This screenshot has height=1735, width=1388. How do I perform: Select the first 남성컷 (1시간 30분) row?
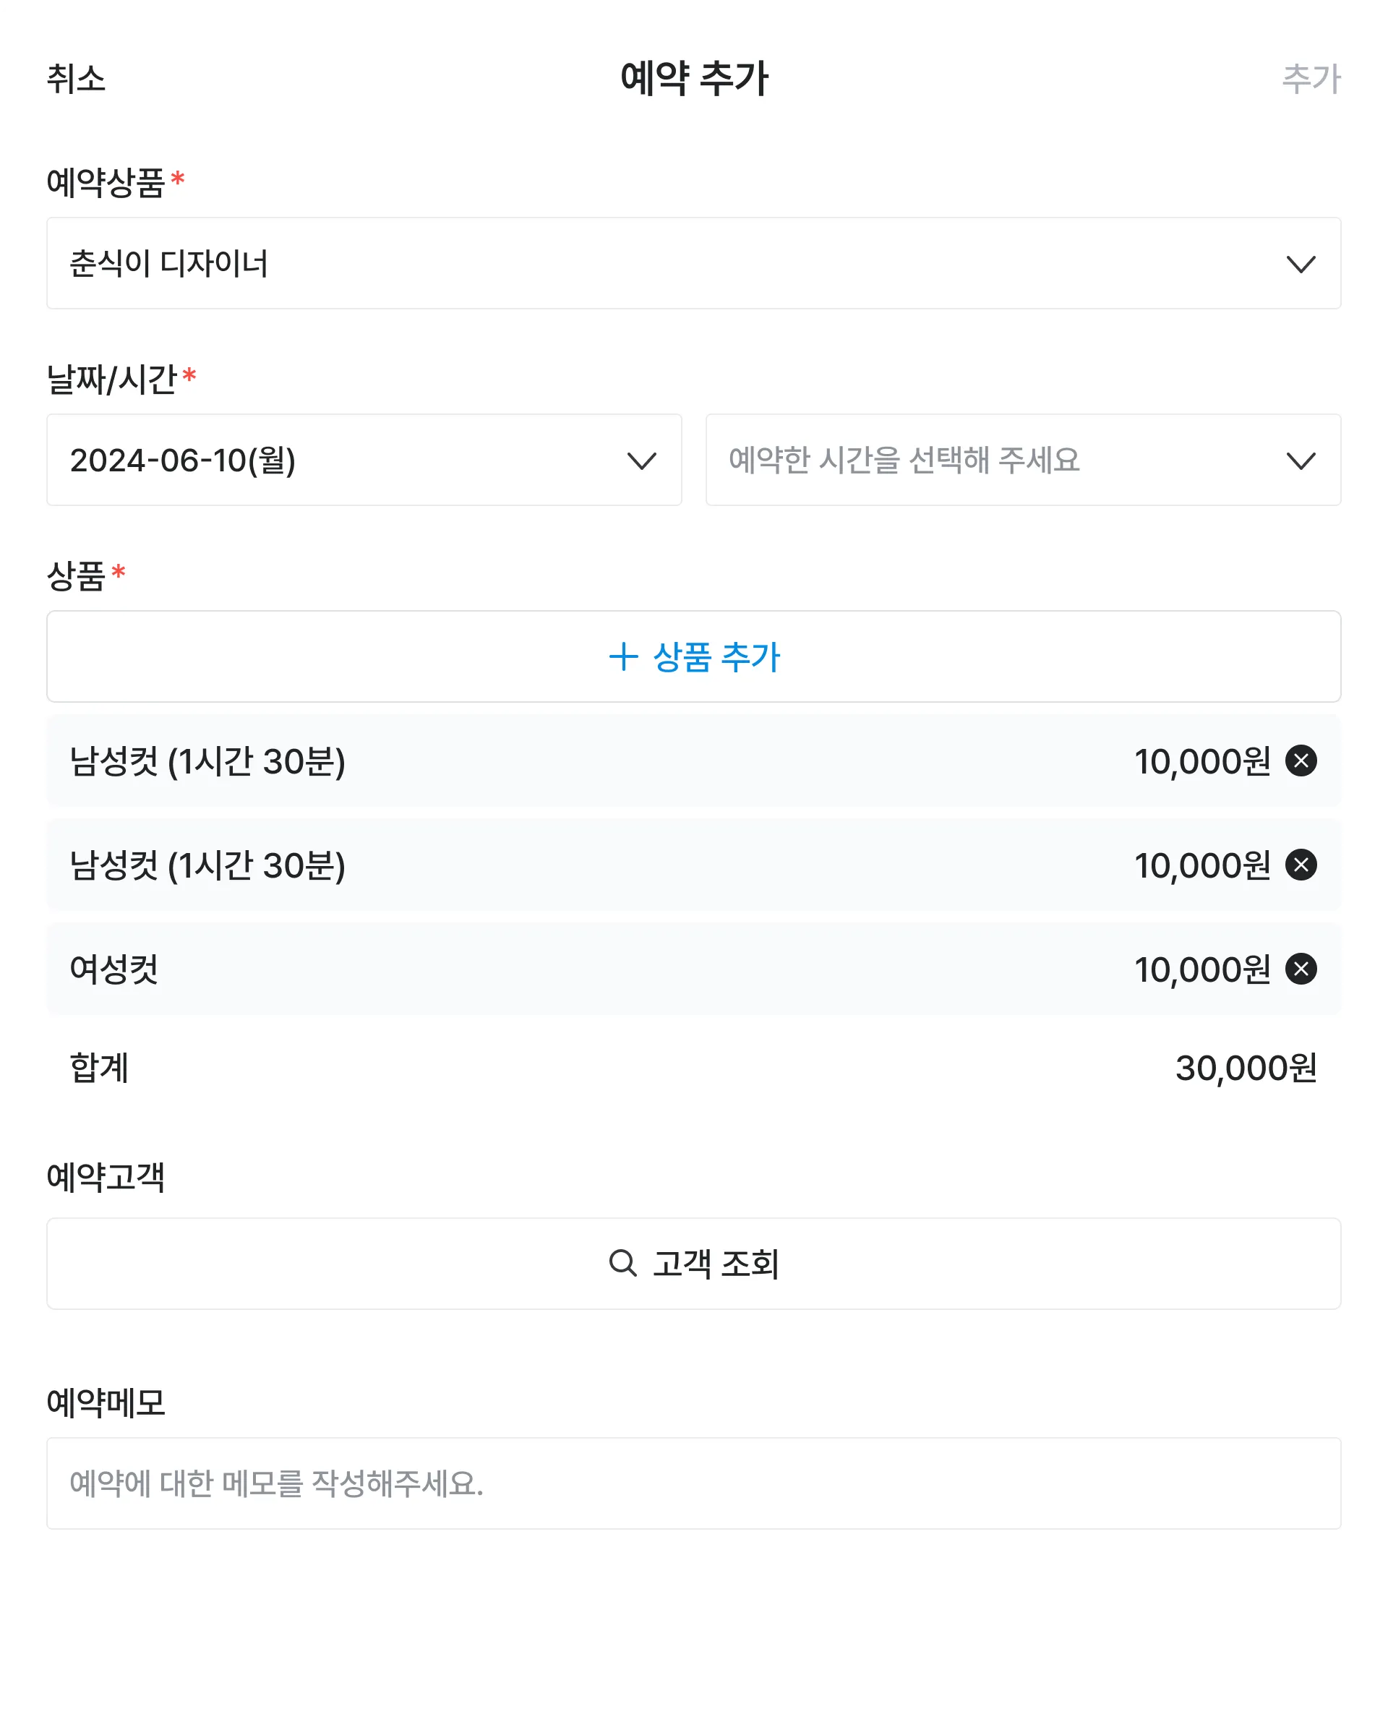pos(563,761)
